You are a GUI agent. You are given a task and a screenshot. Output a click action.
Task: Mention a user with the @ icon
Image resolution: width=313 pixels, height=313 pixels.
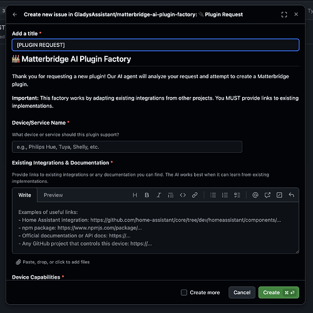click(x=255, y=195)
